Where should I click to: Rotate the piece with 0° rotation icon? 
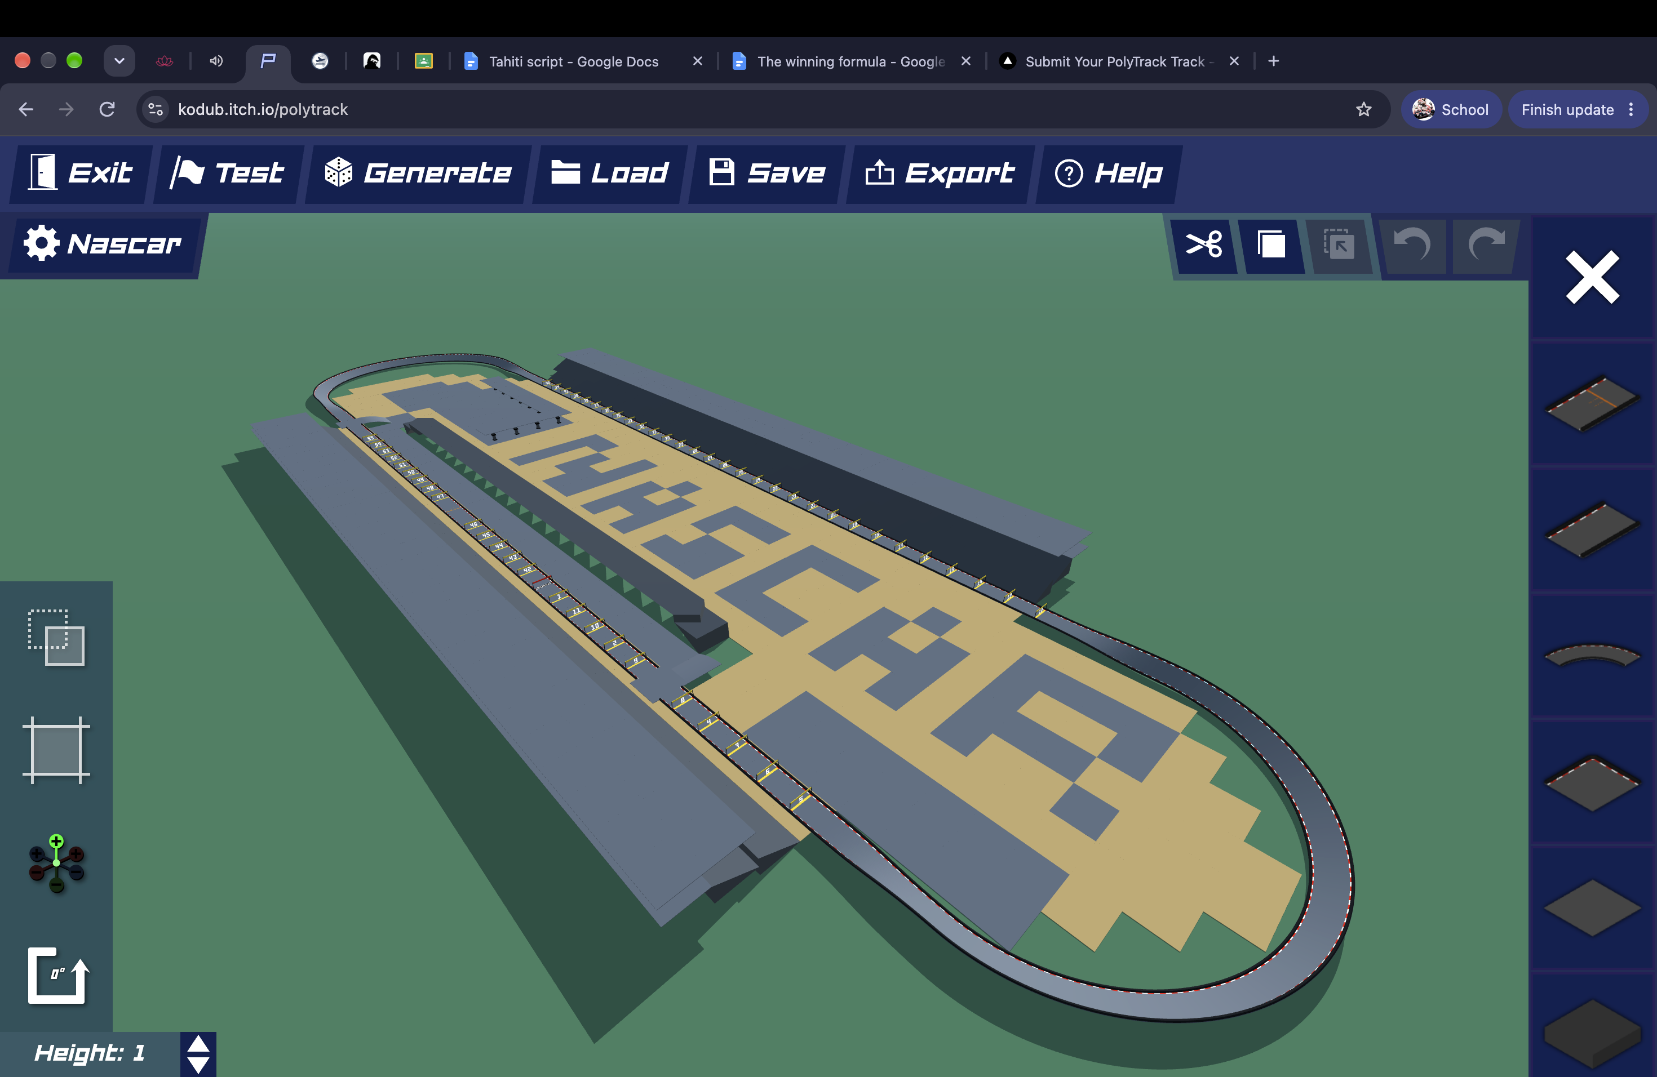(x=59, y=976)
